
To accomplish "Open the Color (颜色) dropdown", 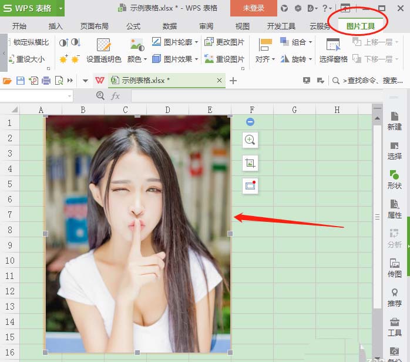I will coord(137,59).
